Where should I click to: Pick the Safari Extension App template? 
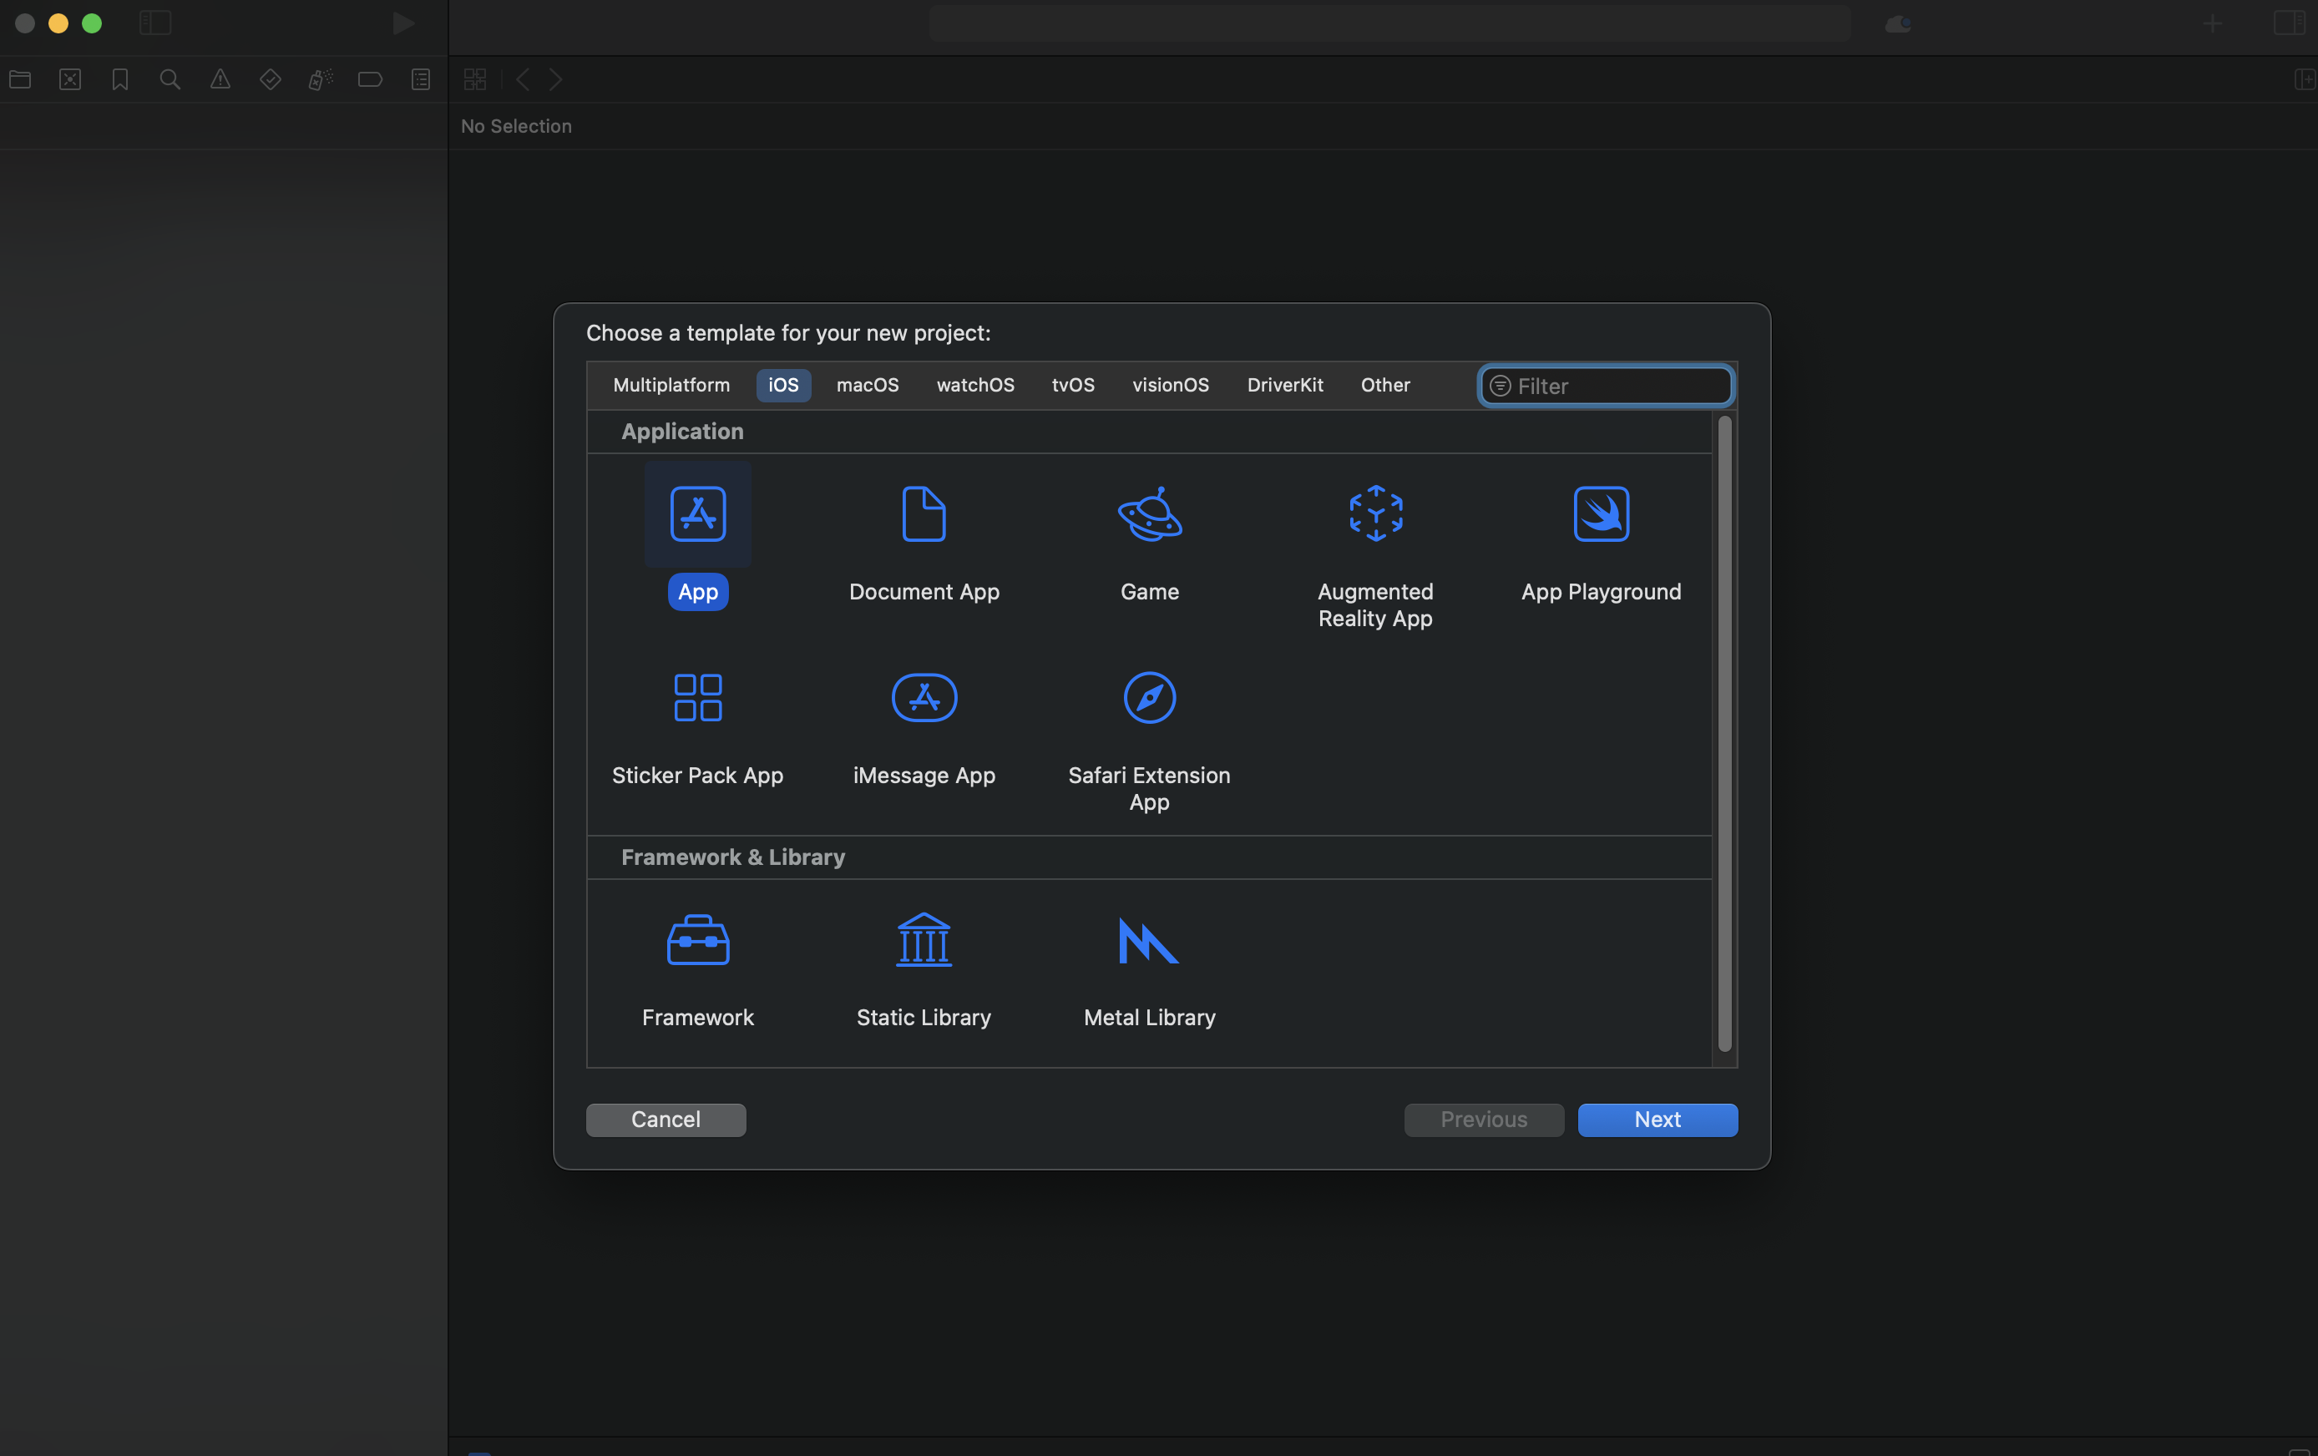click(x=1149, y=699)
